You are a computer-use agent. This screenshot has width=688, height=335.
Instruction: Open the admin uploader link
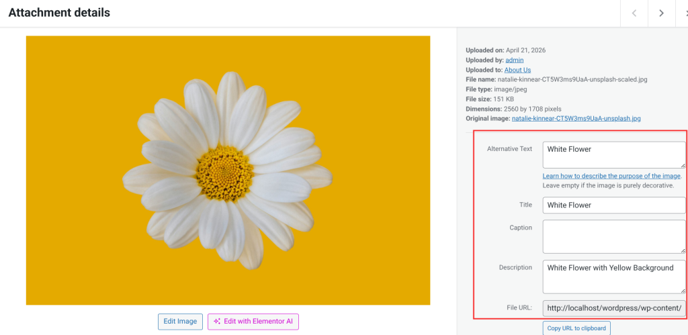click(514, 60)
